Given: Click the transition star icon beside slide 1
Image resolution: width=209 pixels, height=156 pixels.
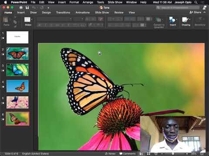Looking at the screenshot, I should click(x=3, y=38).
